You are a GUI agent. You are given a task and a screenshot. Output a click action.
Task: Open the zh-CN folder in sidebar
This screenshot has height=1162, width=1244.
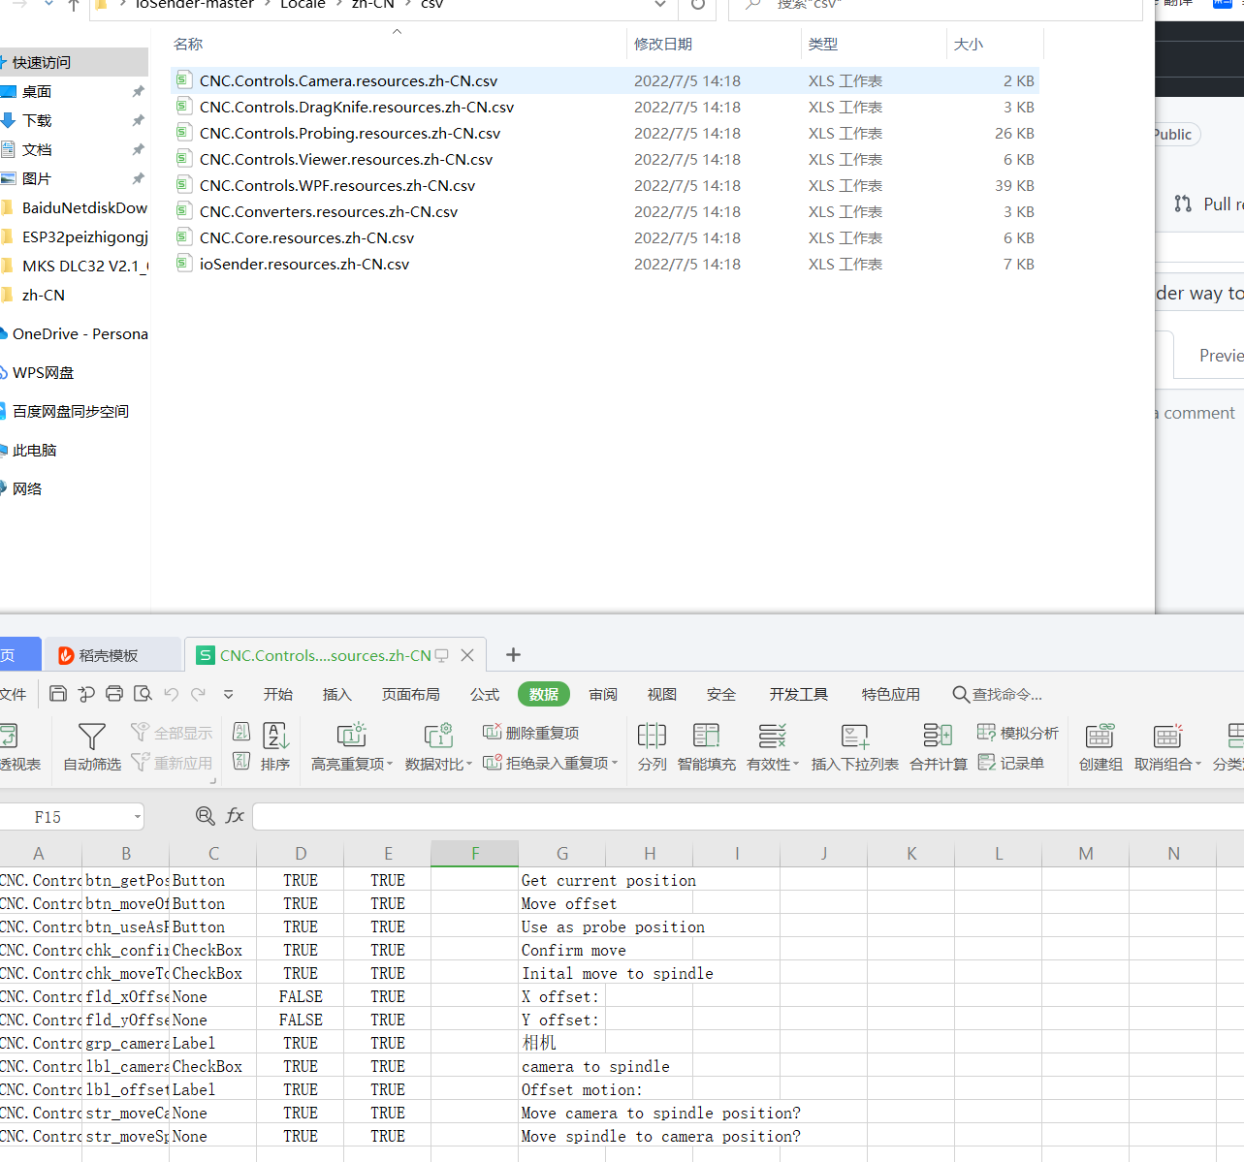click(x=44, y=295)
